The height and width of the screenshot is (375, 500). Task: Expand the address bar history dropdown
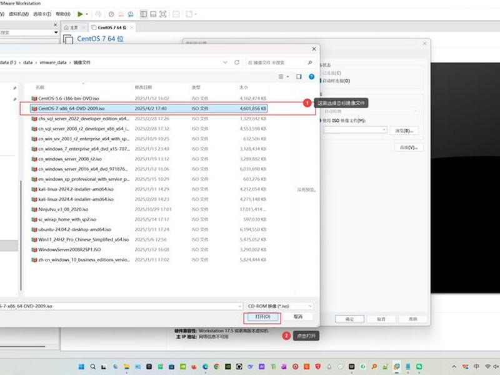tap(225, 62)
